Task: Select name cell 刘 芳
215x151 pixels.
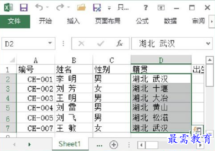Action: coord(74,88)
